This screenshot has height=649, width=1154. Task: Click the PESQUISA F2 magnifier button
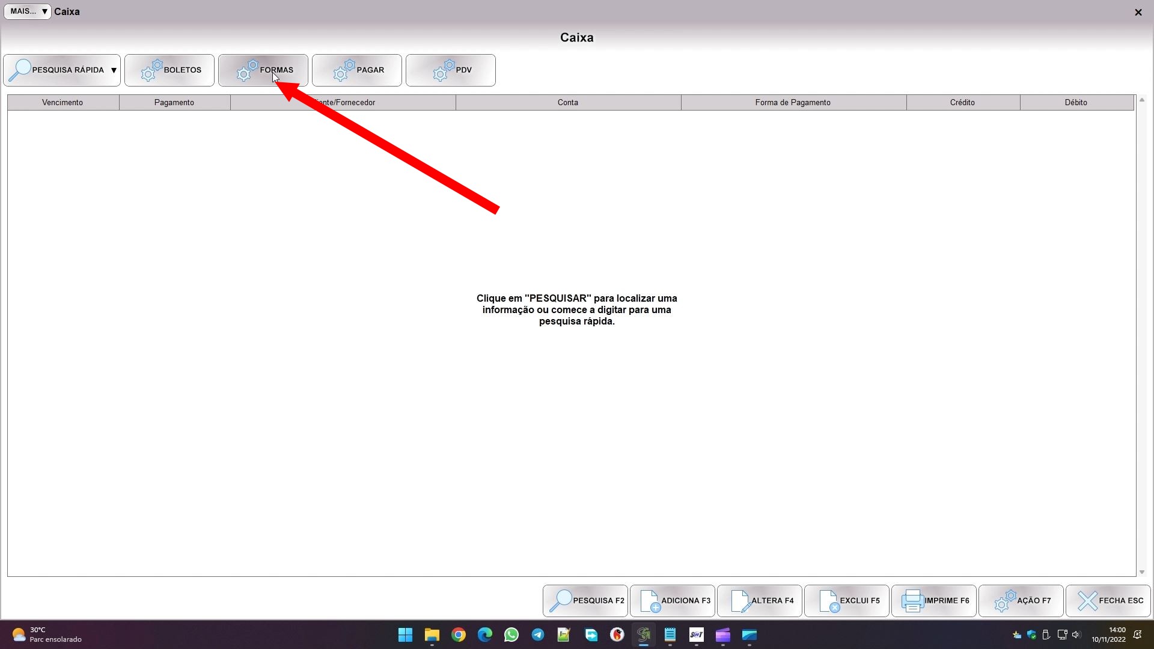[x=585, y=600]
